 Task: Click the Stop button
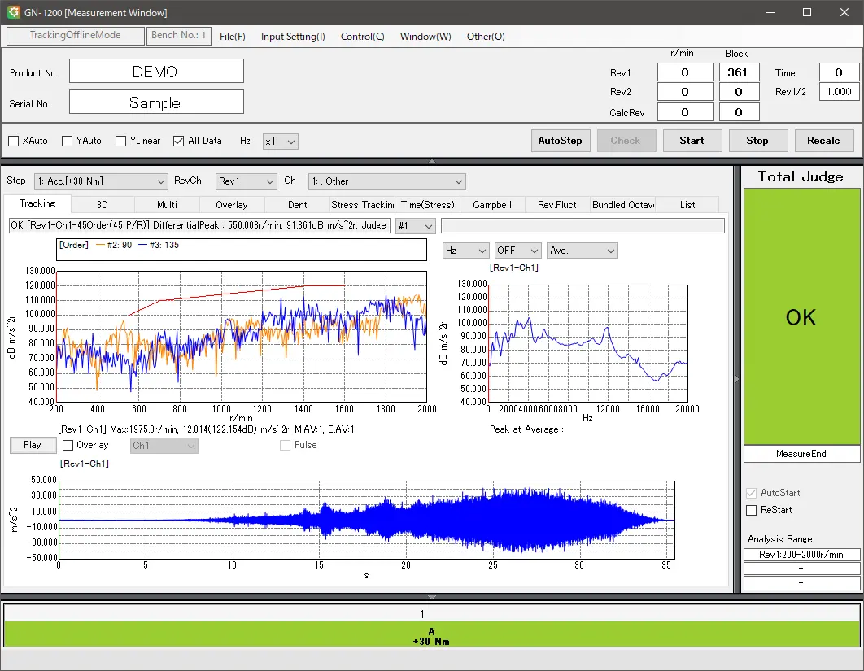click(758, 141)
